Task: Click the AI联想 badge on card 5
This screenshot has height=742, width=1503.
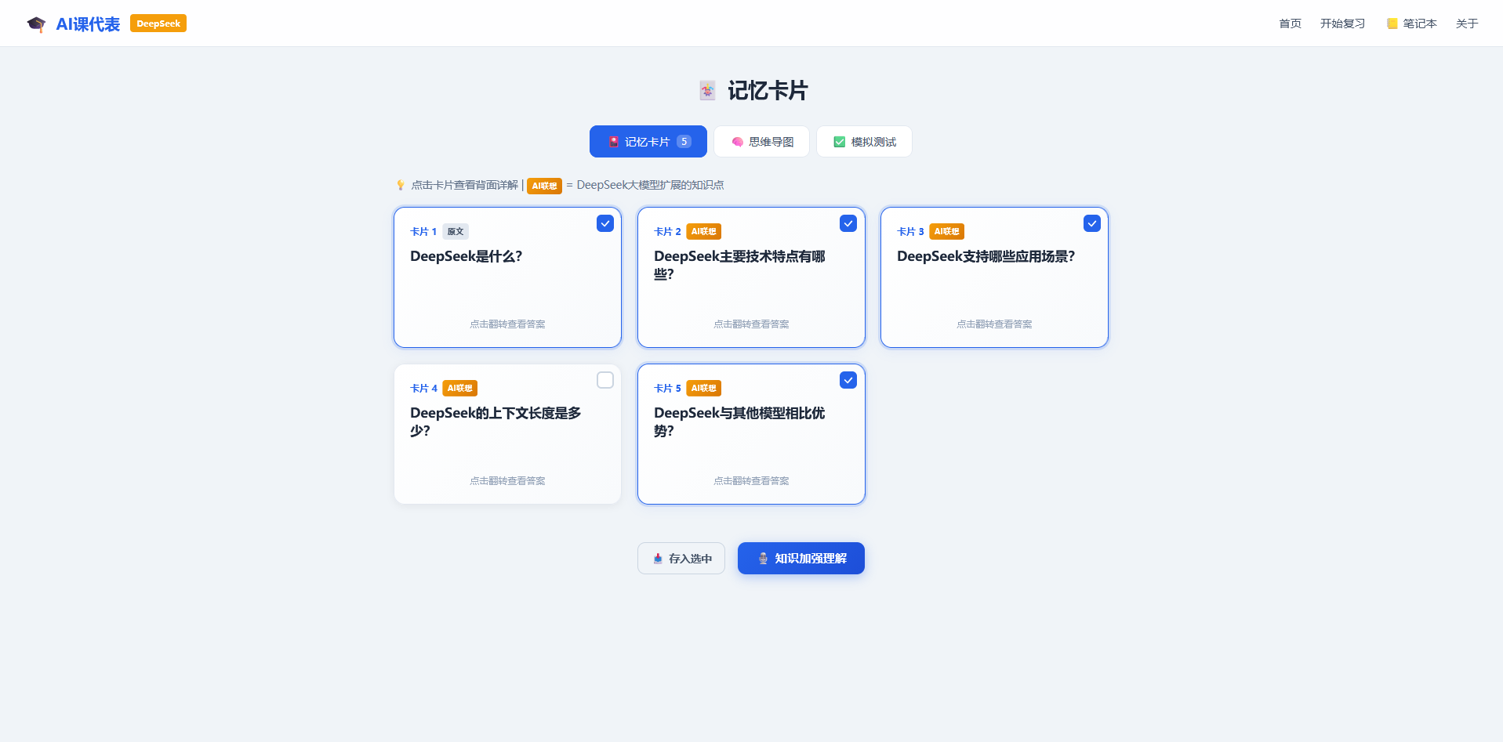Action: pyautogui.click(x=703, y=388)
